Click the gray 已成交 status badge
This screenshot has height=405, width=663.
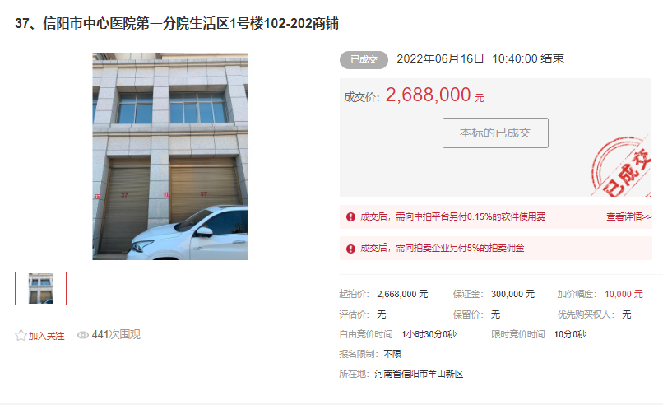[x=364, y=59]
